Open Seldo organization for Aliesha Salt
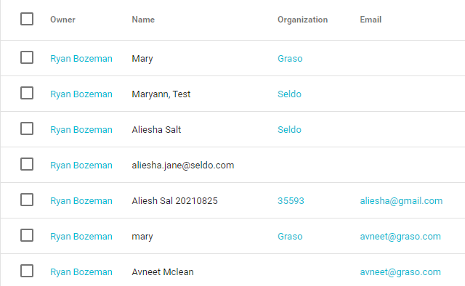The width and height of the screenshot is (465, 286). pos(289,129)
